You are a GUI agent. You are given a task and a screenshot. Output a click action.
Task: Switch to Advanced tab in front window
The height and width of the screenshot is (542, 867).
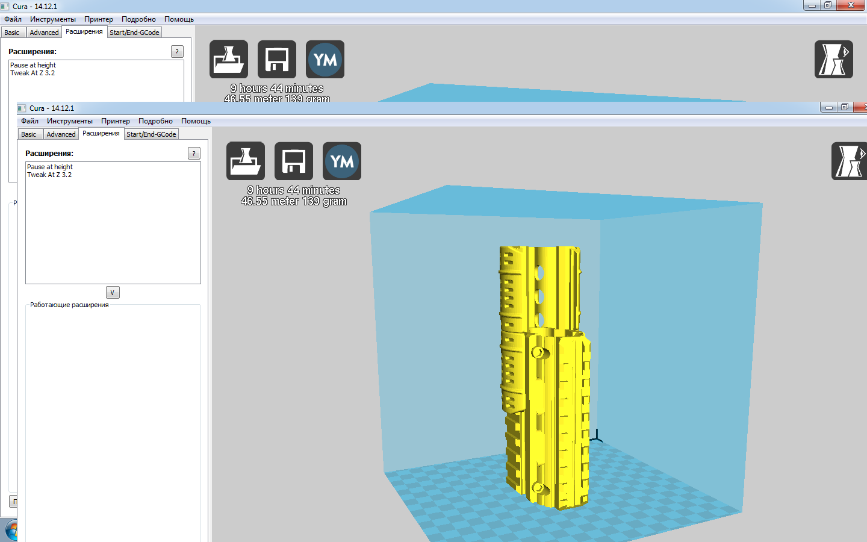61,134
